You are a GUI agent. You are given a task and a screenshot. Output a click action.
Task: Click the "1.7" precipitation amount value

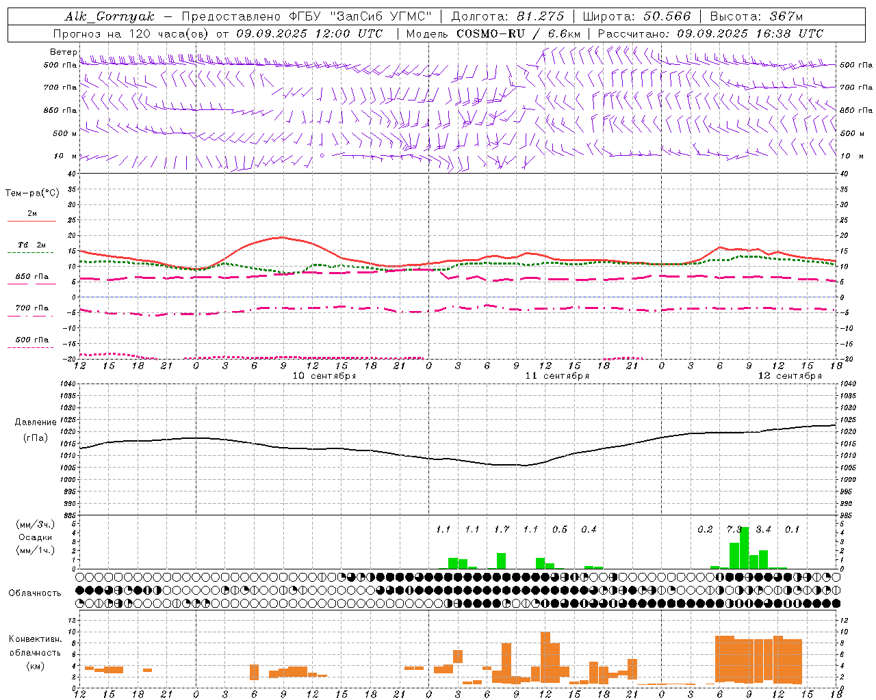pyautogui.click(x=502, y=529)
